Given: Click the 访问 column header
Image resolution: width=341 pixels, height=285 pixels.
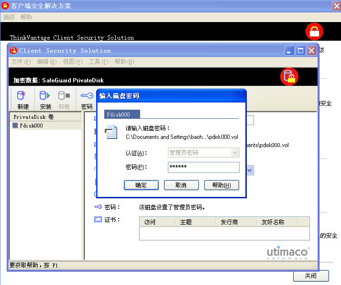Looking at the screenshot, I should coord(158,222).
